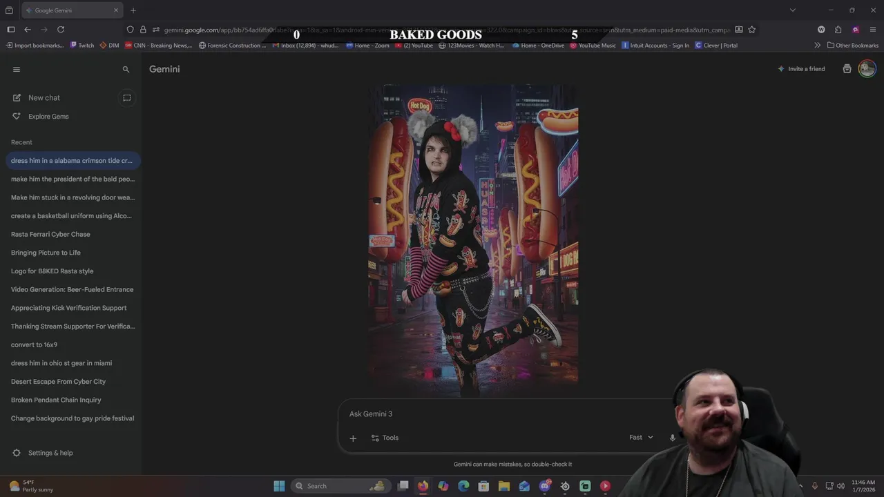
Task: Open the Other Bookmarks folder
Action: point(853,46)
